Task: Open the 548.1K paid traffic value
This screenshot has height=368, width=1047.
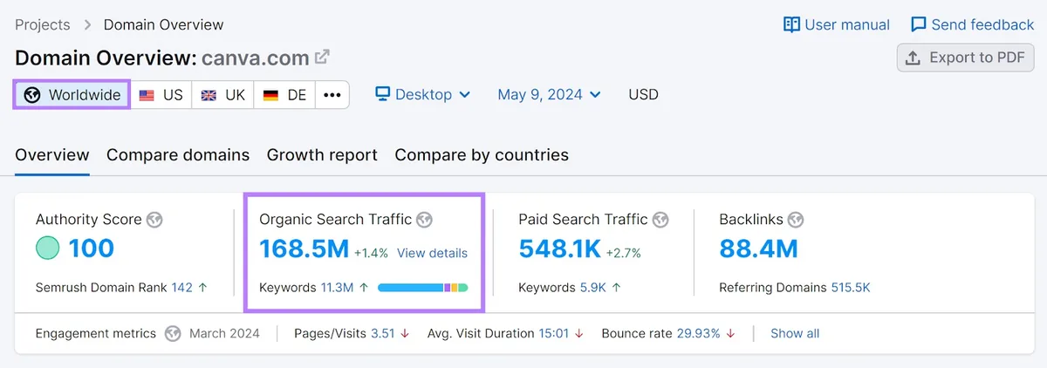Action: tap(560, 249)
